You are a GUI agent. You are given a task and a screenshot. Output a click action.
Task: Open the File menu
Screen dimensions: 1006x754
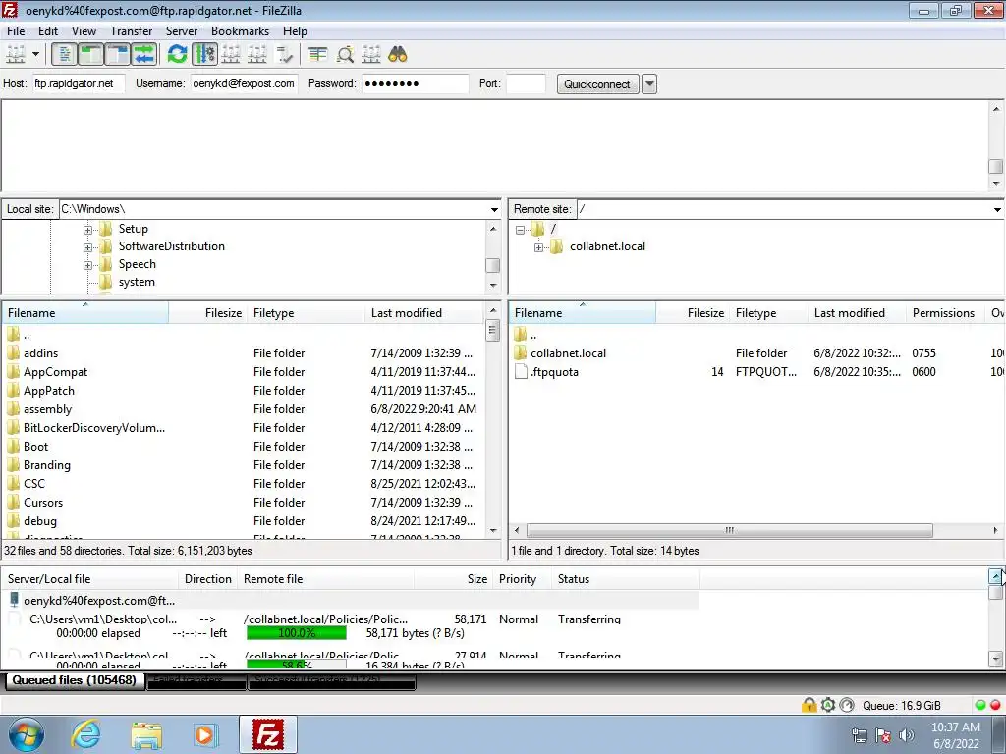[16, 31]
